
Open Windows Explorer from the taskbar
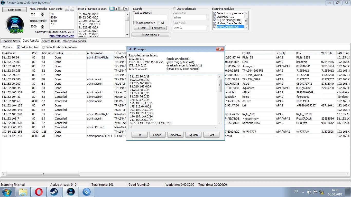point(23,192)
